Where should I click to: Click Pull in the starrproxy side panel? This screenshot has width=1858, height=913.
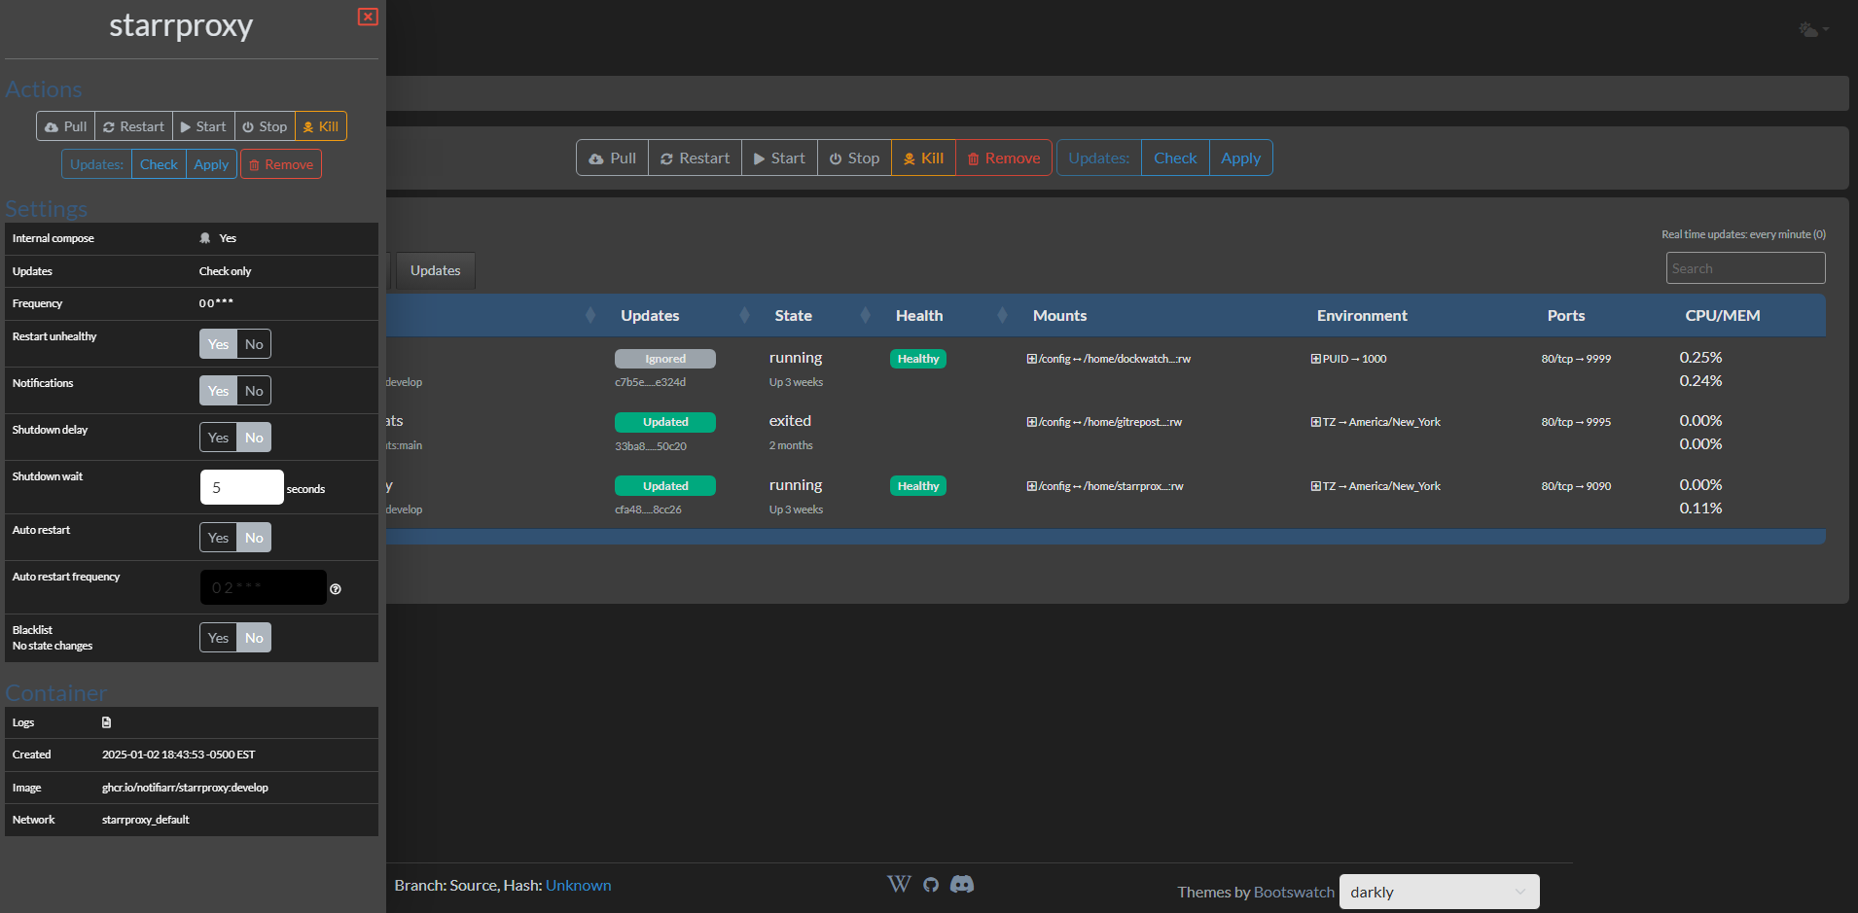click(65, 126)
